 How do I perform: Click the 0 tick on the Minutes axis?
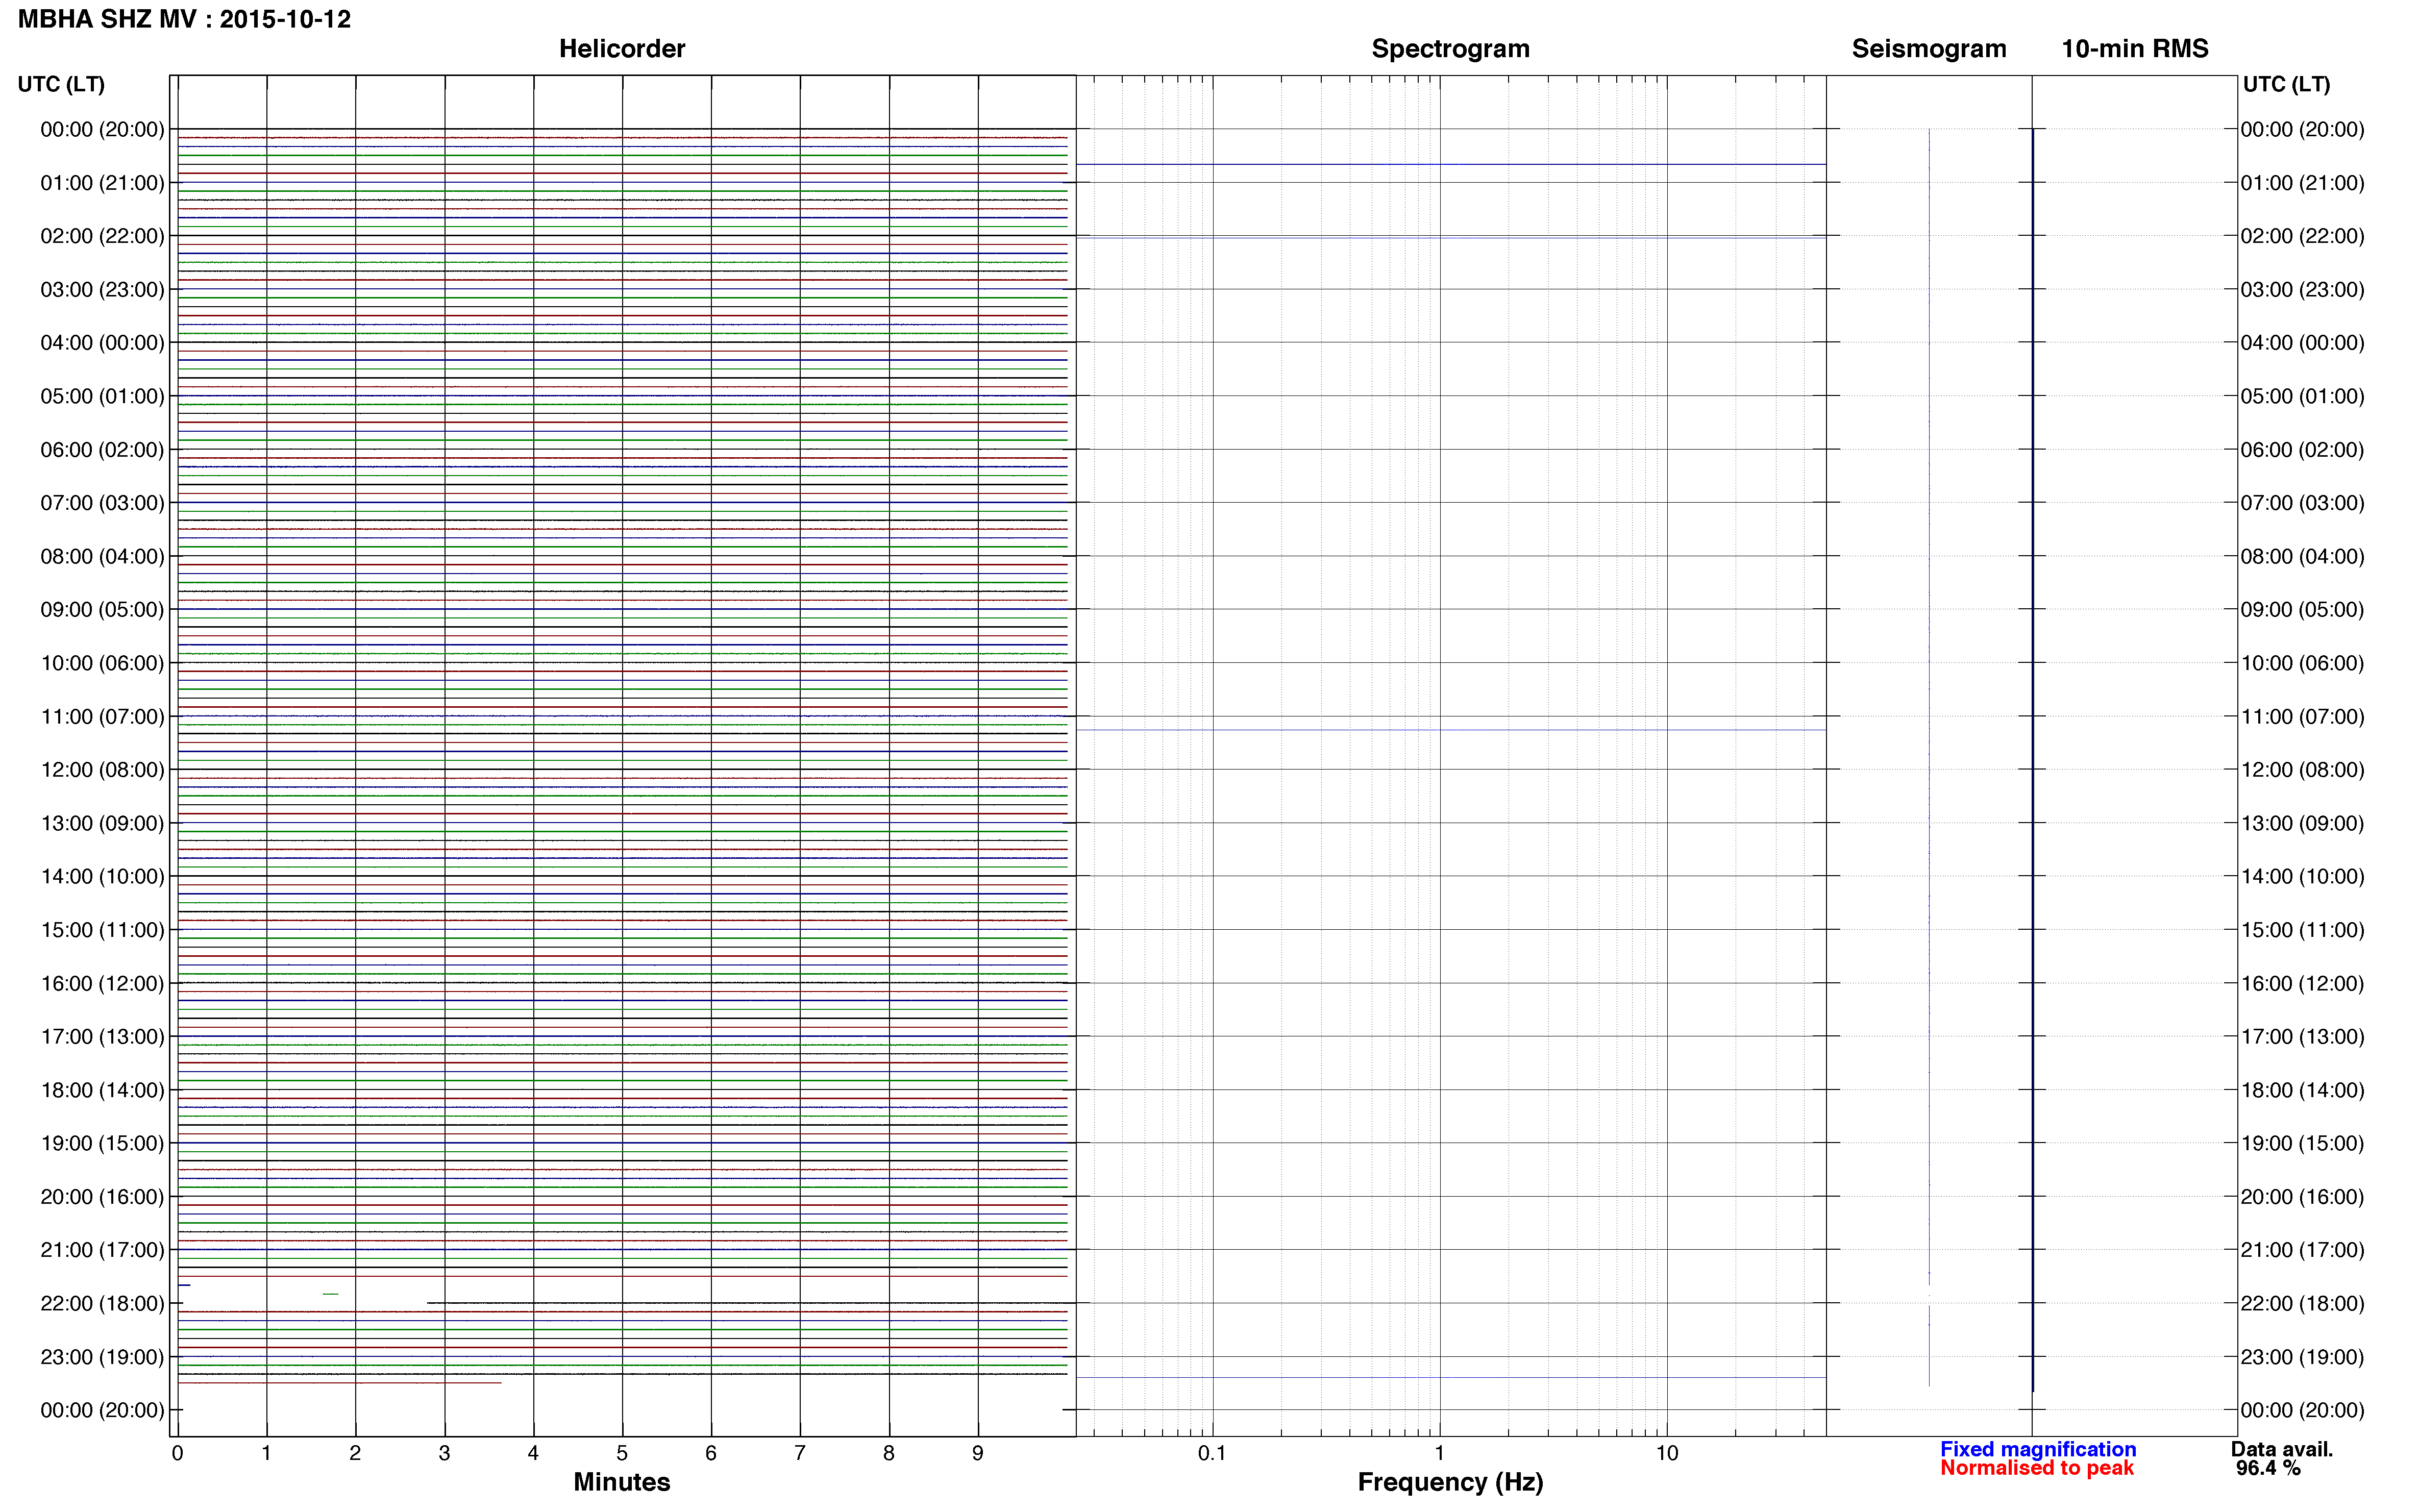pos(177,1454)
